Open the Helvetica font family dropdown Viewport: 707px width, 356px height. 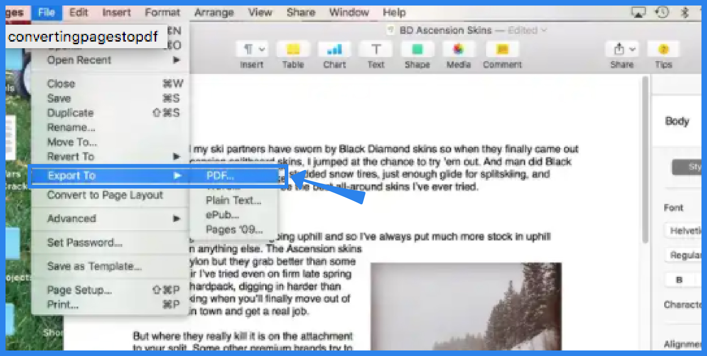(686, 230)
